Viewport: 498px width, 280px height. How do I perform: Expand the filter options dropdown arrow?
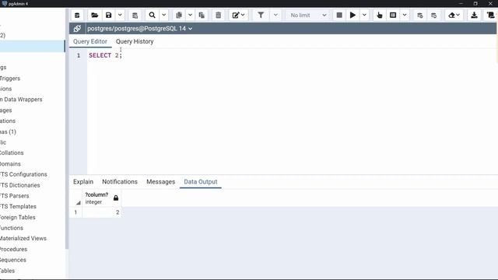pos(275,16)
